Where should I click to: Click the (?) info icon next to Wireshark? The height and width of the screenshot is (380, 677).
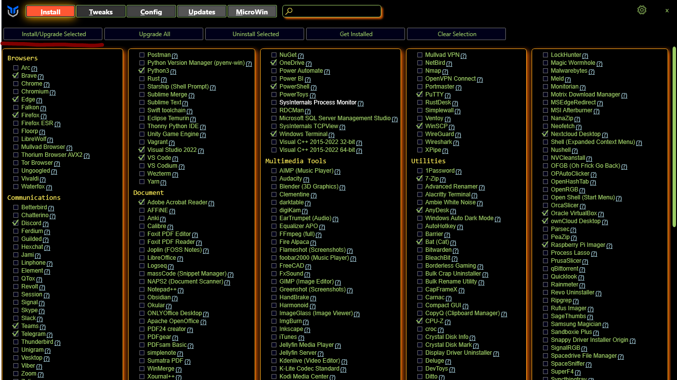tap(456, 142)
